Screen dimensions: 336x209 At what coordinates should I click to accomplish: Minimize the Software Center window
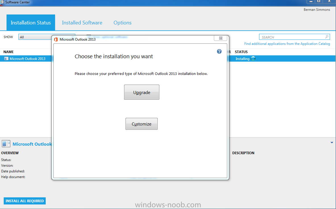[311, 2]
